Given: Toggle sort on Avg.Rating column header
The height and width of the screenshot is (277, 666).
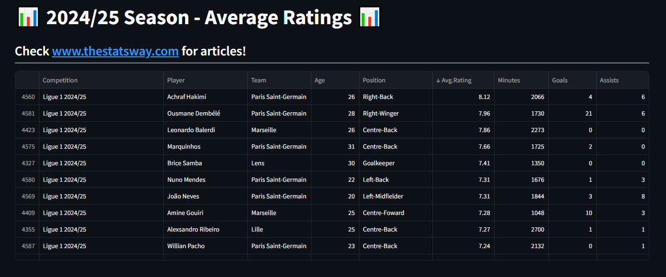Looking at the screenshot, I should click(x=463, y=80).
